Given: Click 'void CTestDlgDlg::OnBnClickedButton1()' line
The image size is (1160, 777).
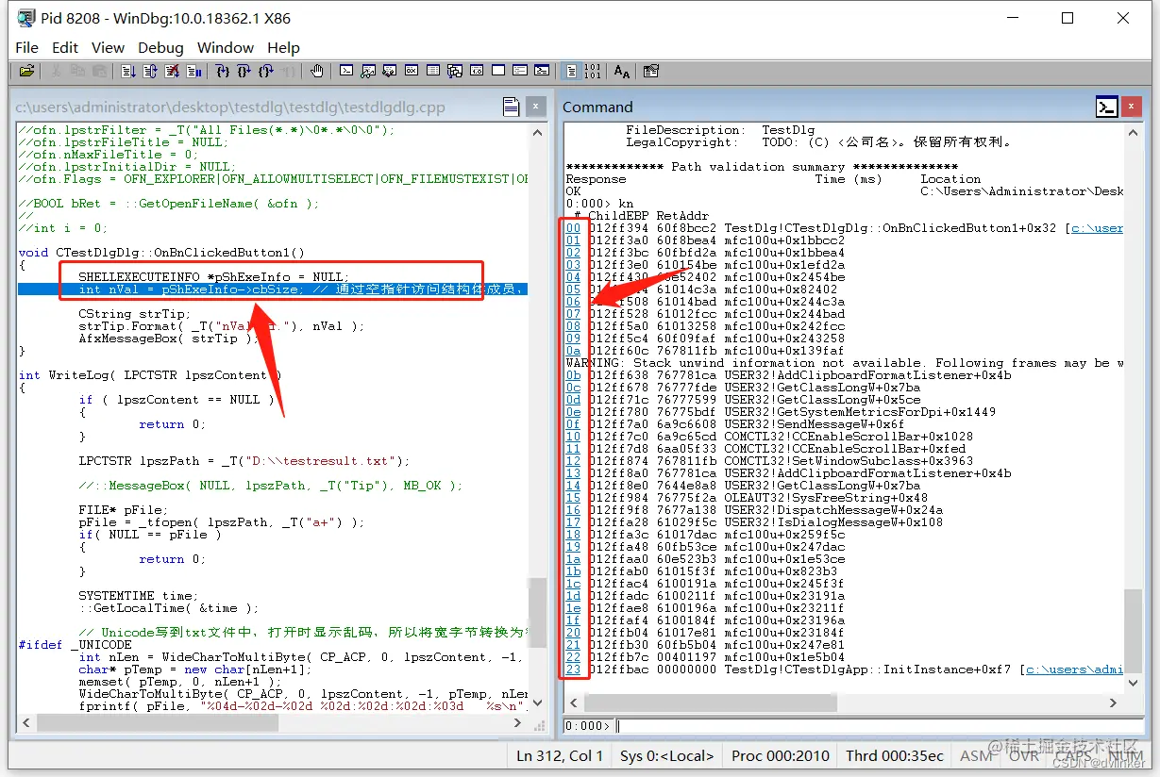Looking at the screenshot, I should [x=161, y=253].
